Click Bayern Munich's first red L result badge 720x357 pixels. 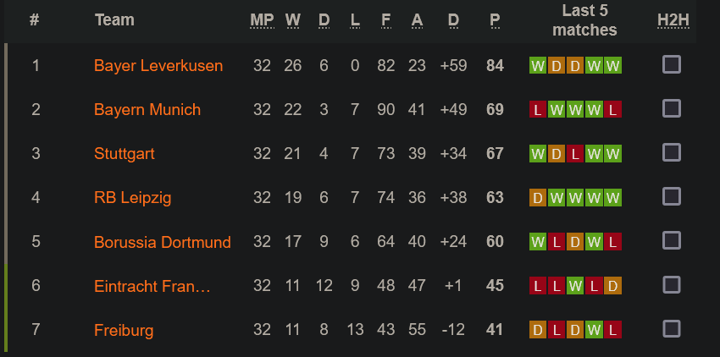[x=538, y=110]
